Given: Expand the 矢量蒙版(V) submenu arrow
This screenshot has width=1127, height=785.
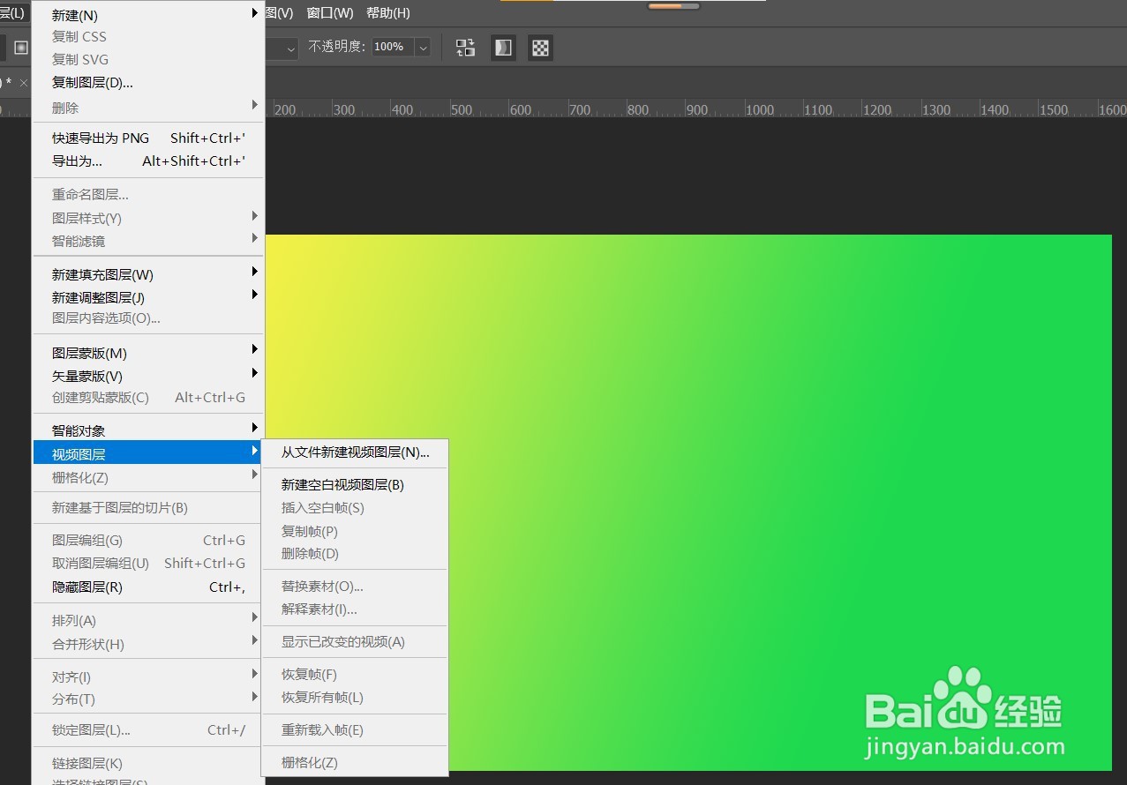Looking at the screenshot, I should (x=255, y=373).
